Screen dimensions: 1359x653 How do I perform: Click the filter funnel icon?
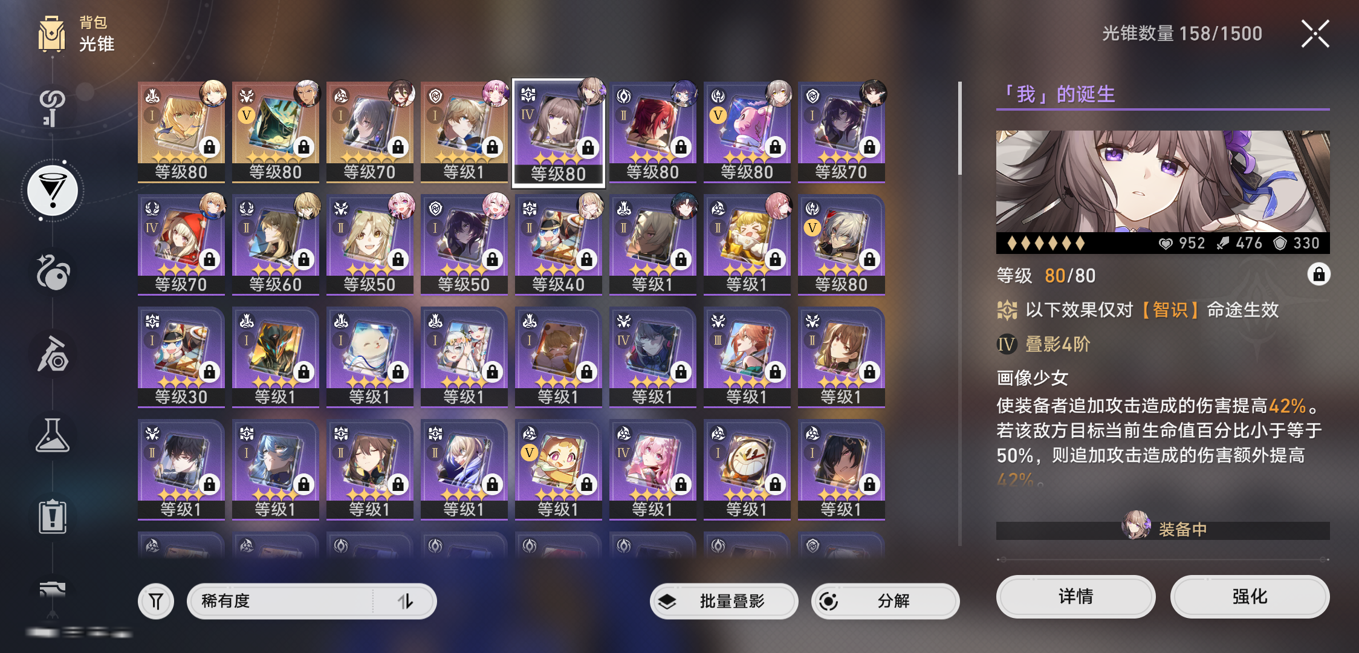[156, 602]
